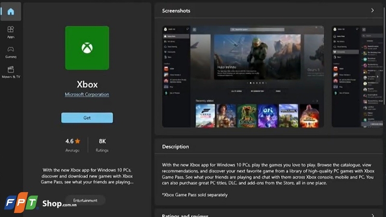Click the page's vertical scrollbar

tap(384, 56)
